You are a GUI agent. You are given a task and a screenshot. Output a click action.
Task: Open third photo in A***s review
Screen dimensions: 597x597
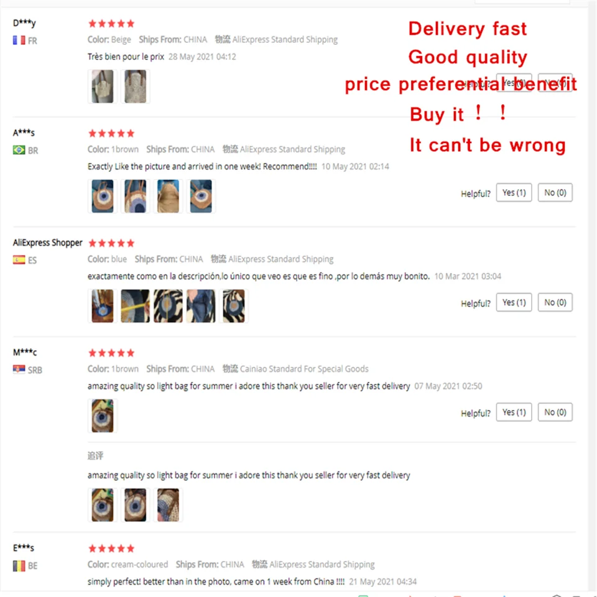click(168, 196)
